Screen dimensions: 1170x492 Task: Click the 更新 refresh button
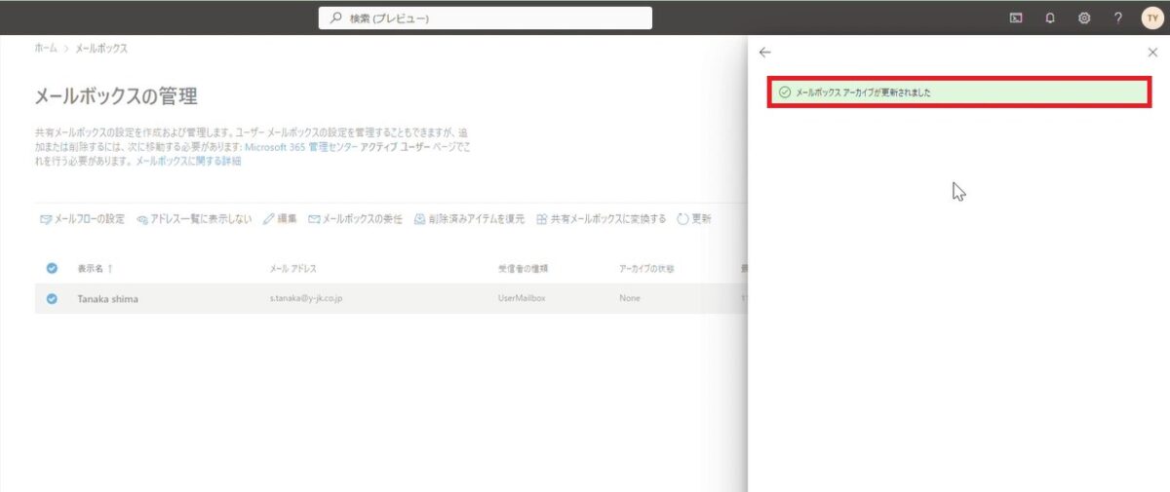click(x=693, y=219)
